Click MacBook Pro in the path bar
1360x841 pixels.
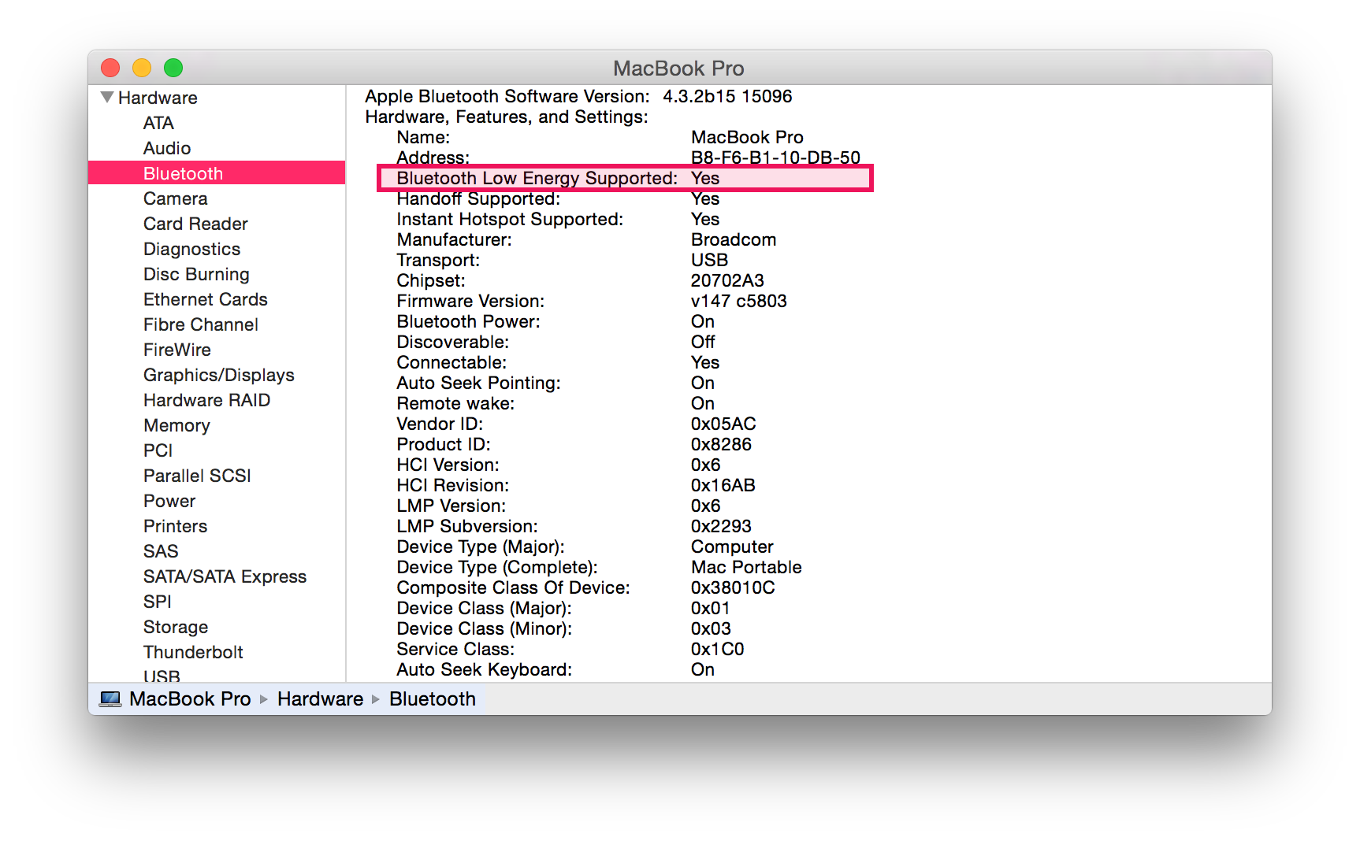coord(190,699)
